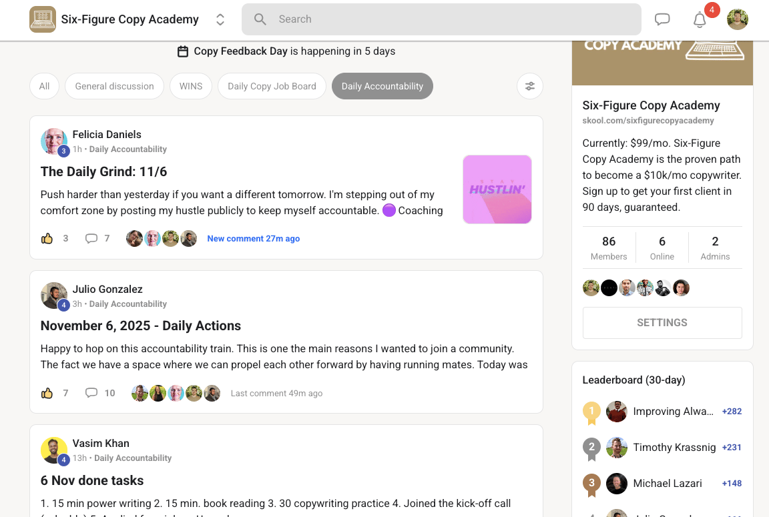Open Timothy Krassnig leaderboard entry

(674, 447)
